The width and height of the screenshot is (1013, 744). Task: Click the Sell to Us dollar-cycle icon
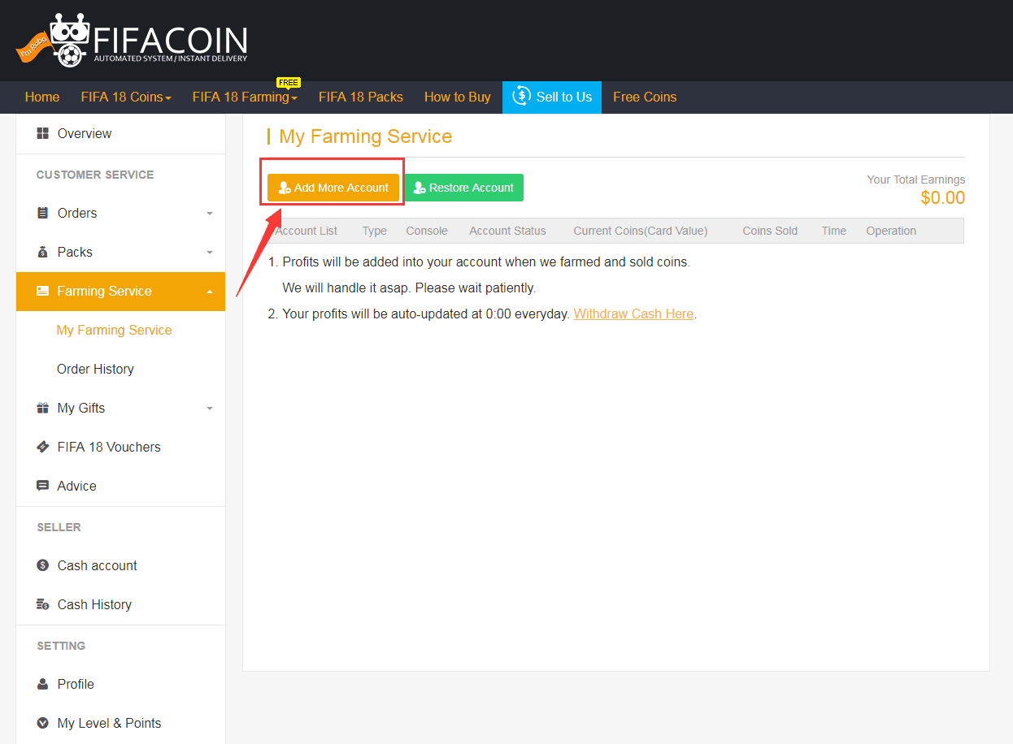point(521,97)
